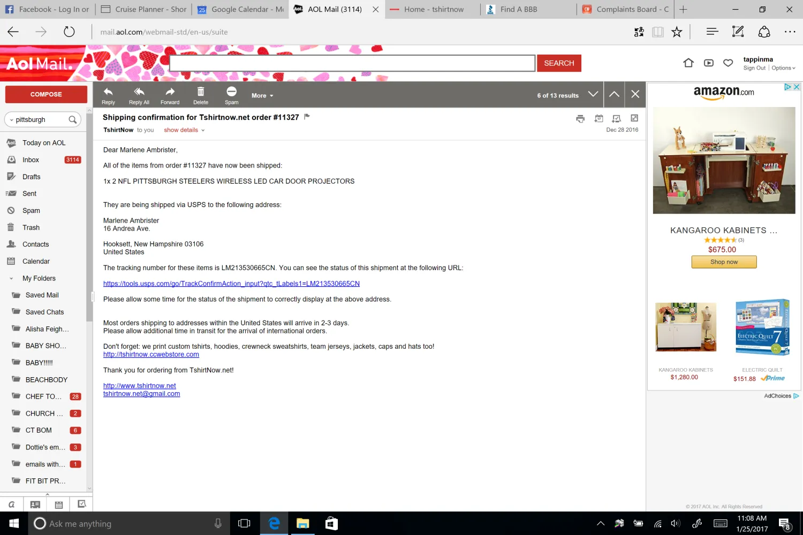Collapse the My Folders section
This screenshot has height=535, width=803.
pyautogui.click(x=11, y=278)
